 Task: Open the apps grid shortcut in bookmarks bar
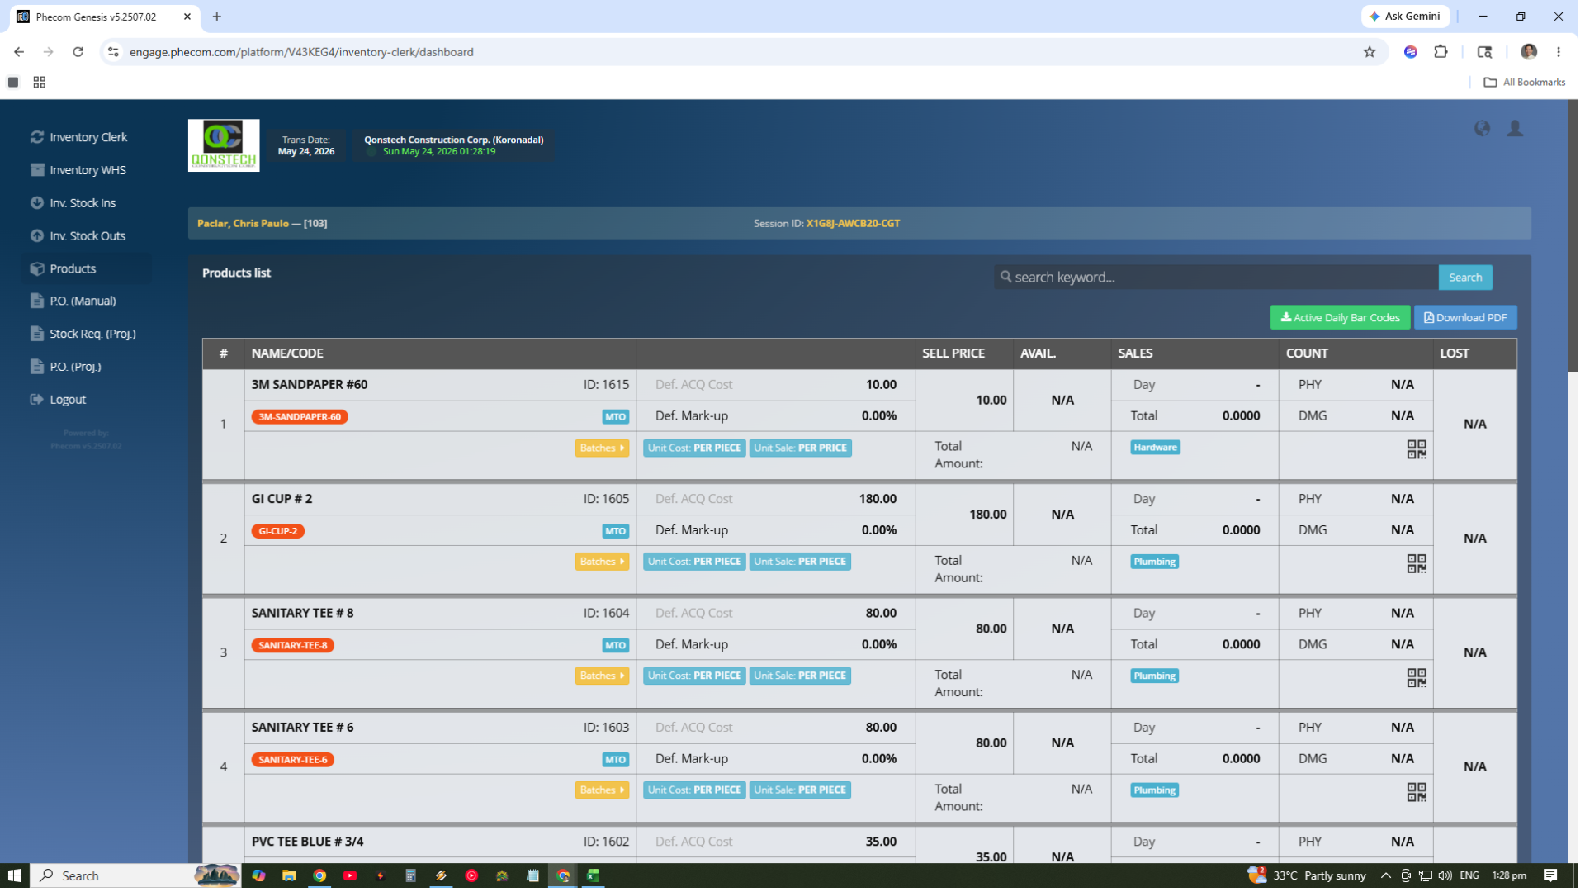[x=40, y=83]
